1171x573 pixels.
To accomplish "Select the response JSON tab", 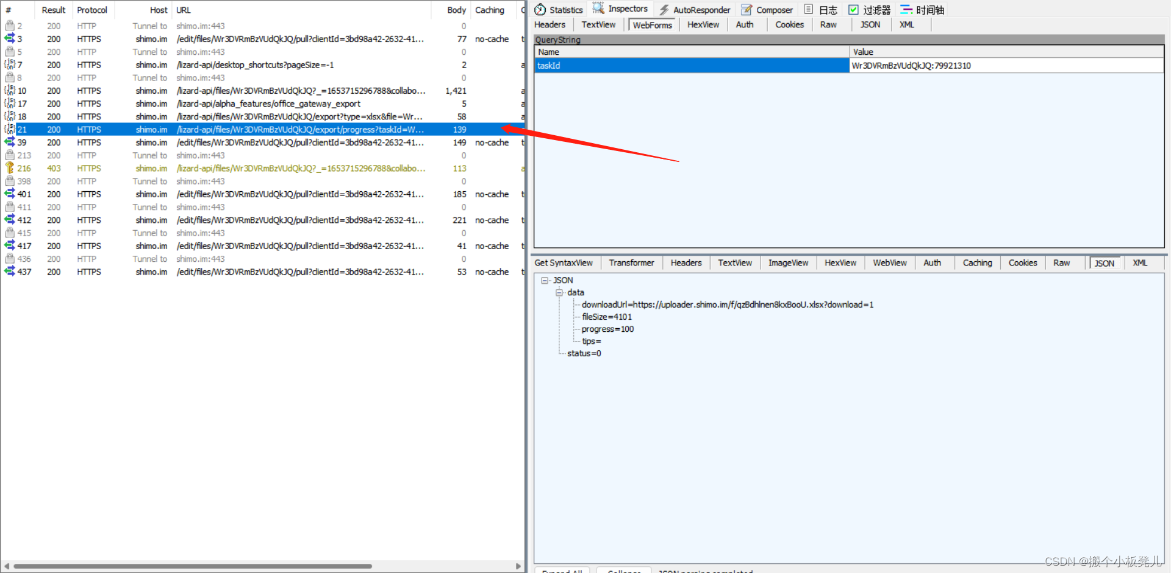I will coord(1104,263).
